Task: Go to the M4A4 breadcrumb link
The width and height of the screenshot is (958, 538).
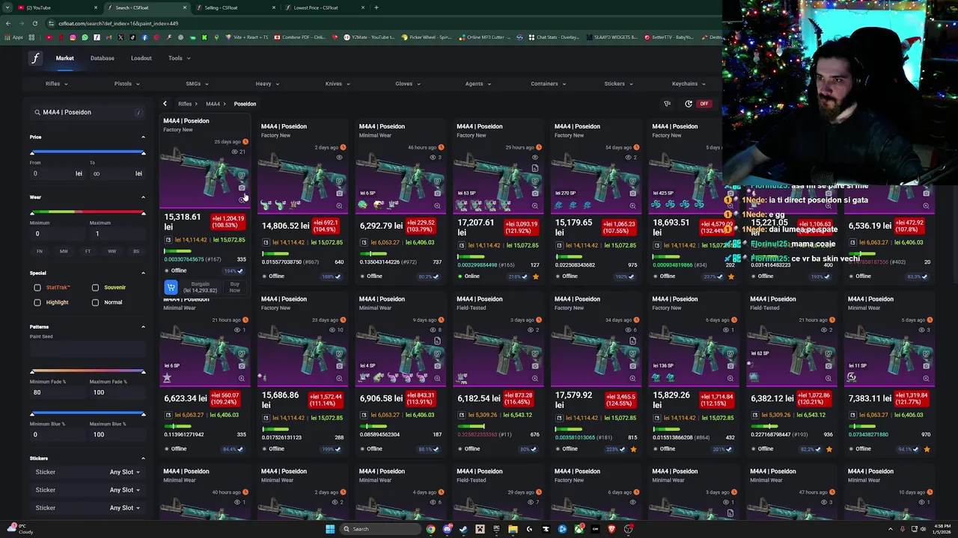Action: click(215, 104)
